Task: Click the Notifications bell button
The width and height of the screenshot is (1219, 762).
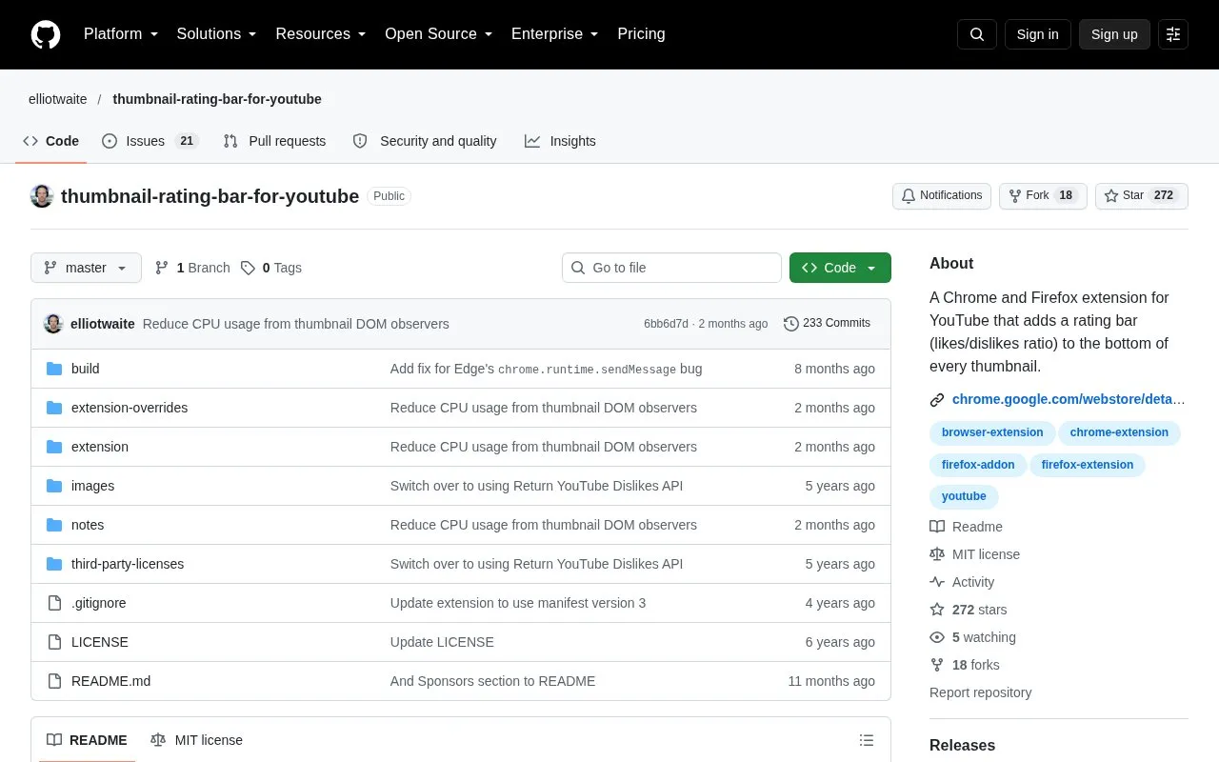Action: click(x=942, y=196)
